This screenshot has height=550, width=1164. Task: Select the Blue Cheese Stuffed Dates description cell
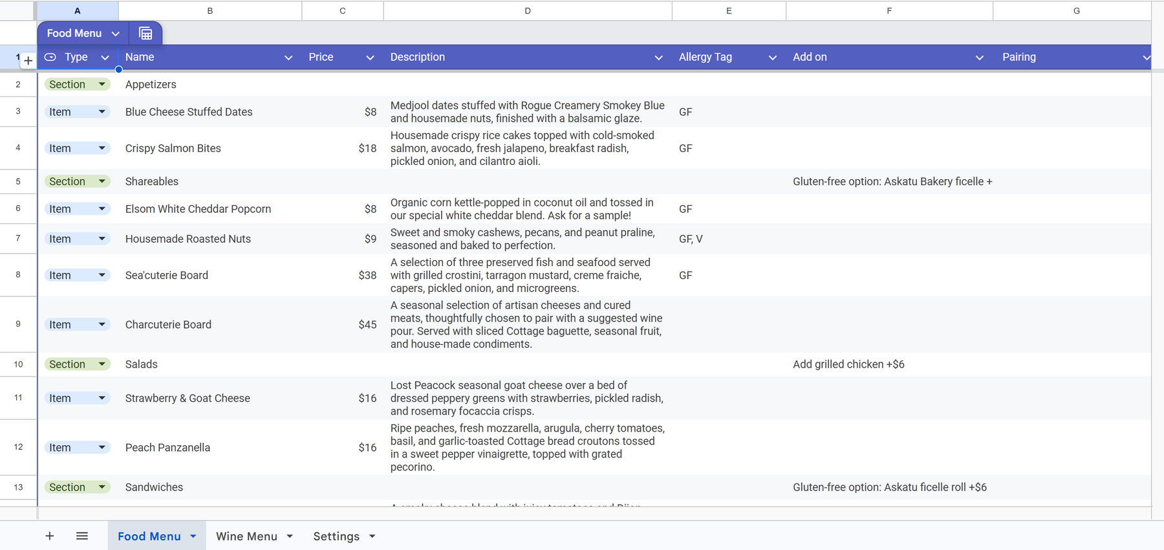528,112
